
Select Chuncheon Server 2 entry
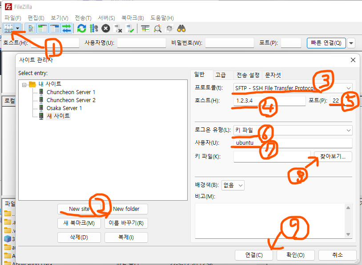(71, 100)
